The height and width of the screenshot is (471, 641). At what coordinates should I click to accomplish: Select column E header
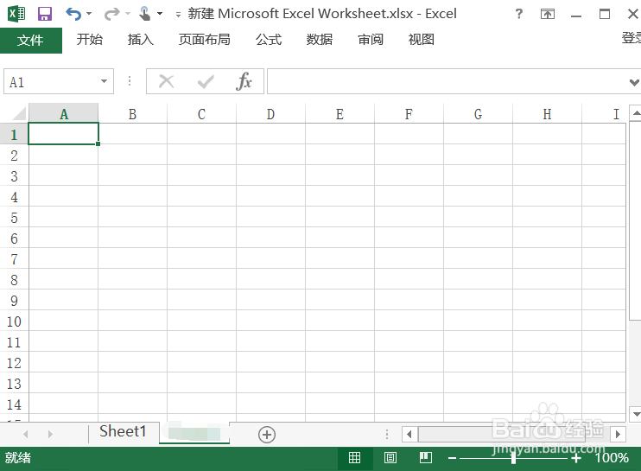point(340,114)
